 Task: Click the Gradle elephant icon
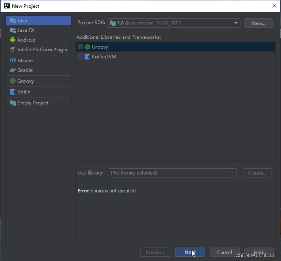click(x=13, y=70)
